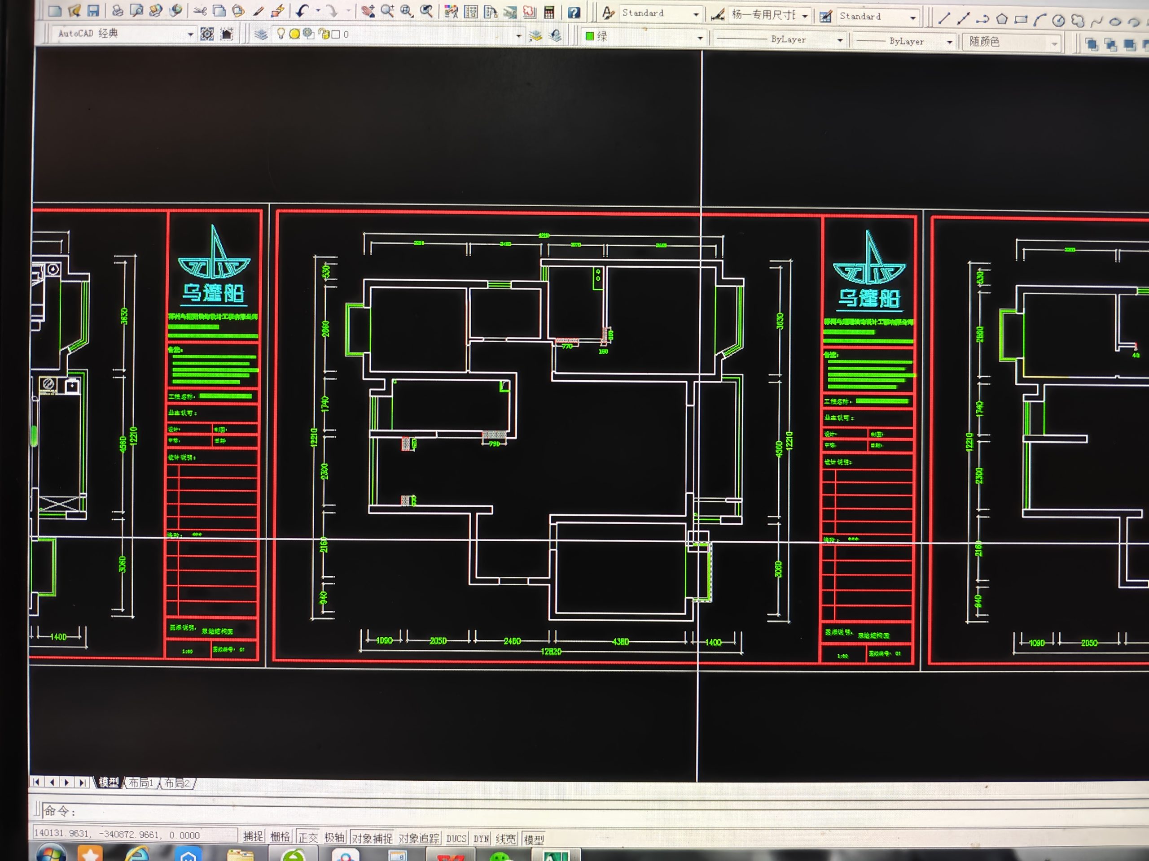Select the Match Properties paintbrush icon
The height and width of the screenshot is (861, 1149).
coord(258,11)
